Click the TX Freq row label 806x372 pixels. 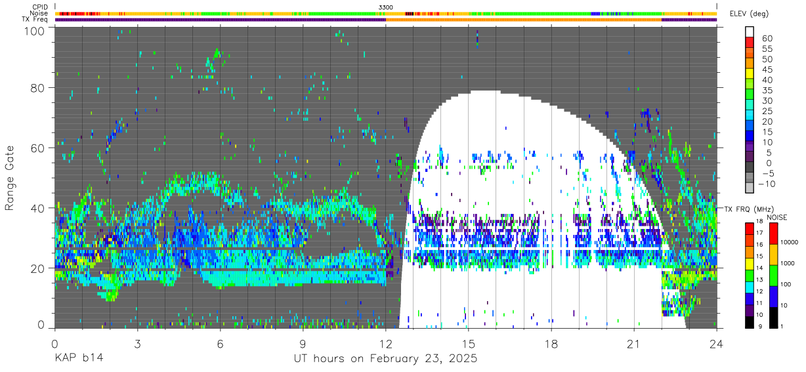[x=35, y=20]
